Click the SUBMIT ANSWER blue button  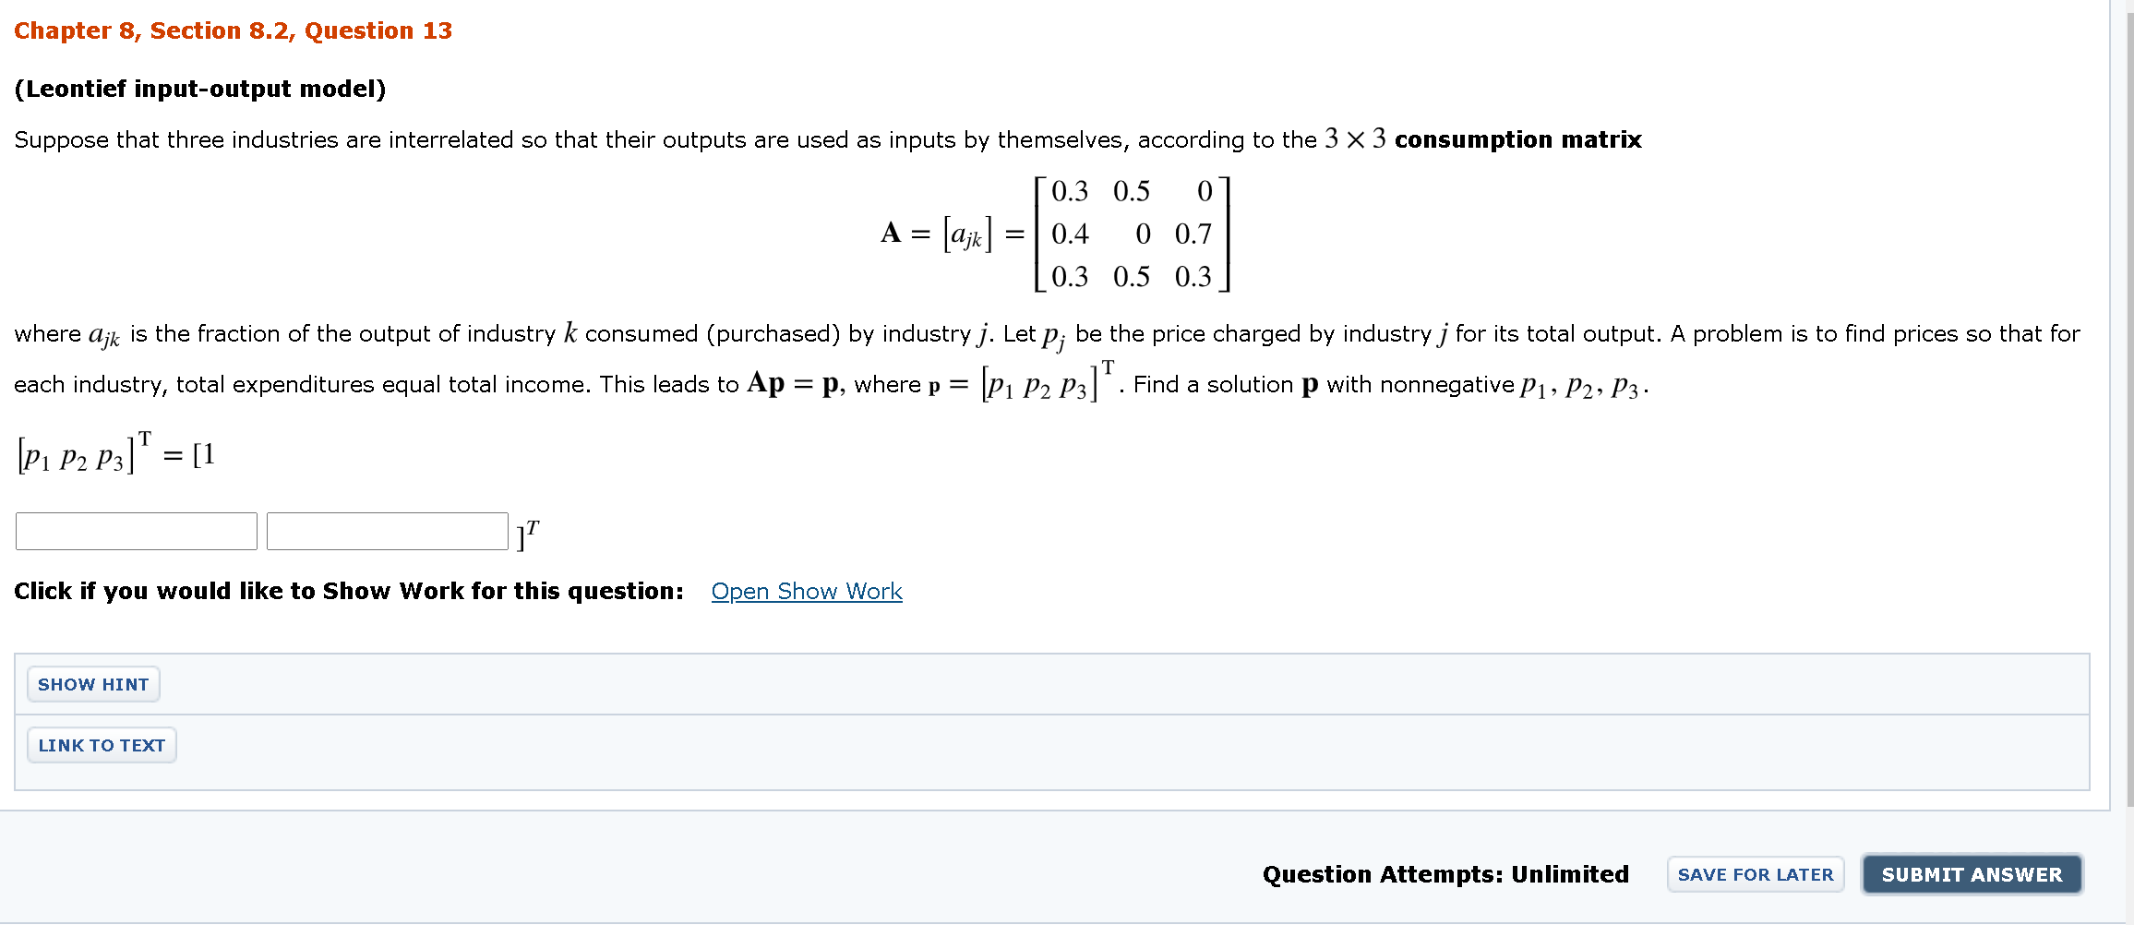1972,874
